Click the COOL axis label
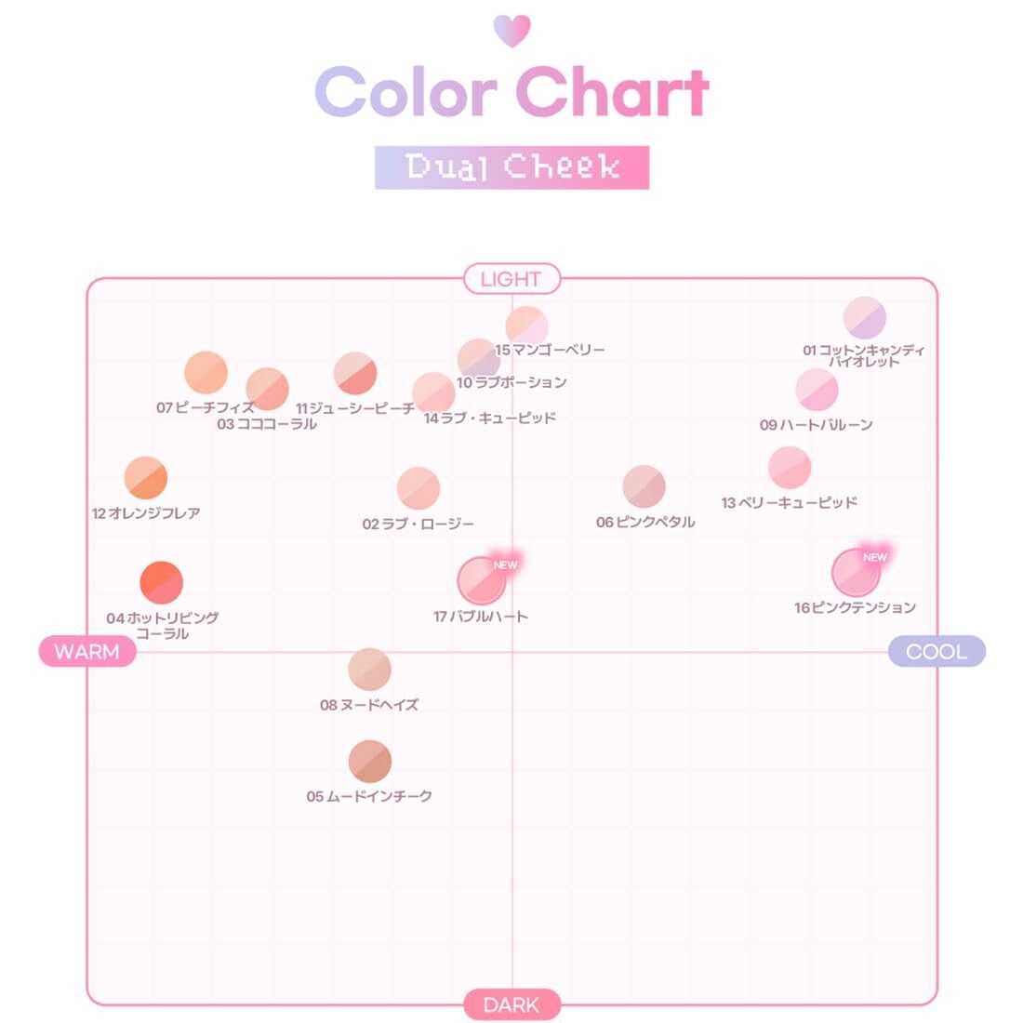 click(x=936, y=651)
